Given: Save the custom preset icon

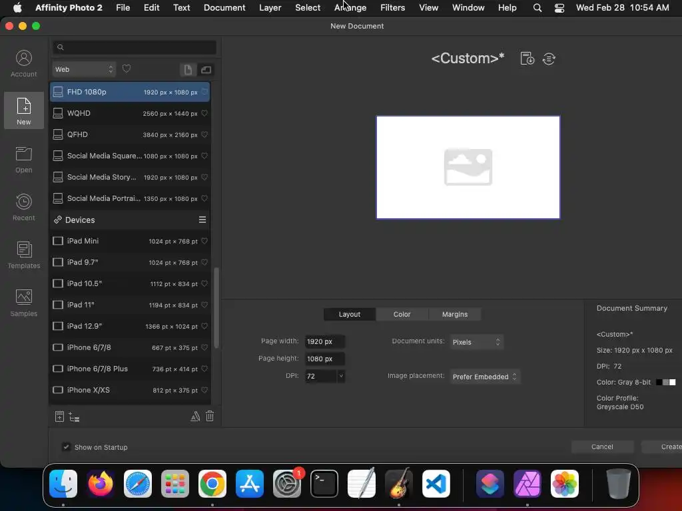Looking at the screenshot, I should point(527,59).
